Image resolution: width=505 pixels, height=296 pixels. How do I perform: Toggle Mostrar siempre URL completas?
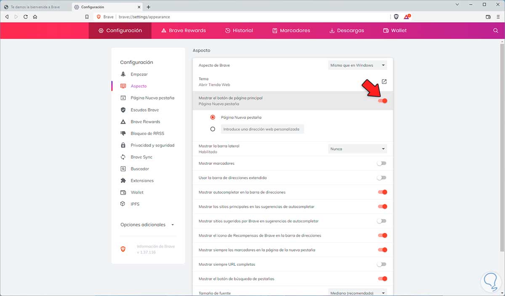pyautogui.click(x=382, y=264)
